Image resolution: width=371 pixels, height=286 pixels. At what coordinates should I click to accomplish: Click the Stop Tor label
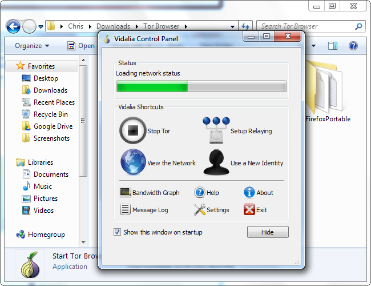click(159, 131)
